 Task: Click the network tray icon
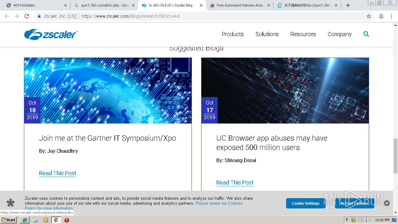pos(354,220)
